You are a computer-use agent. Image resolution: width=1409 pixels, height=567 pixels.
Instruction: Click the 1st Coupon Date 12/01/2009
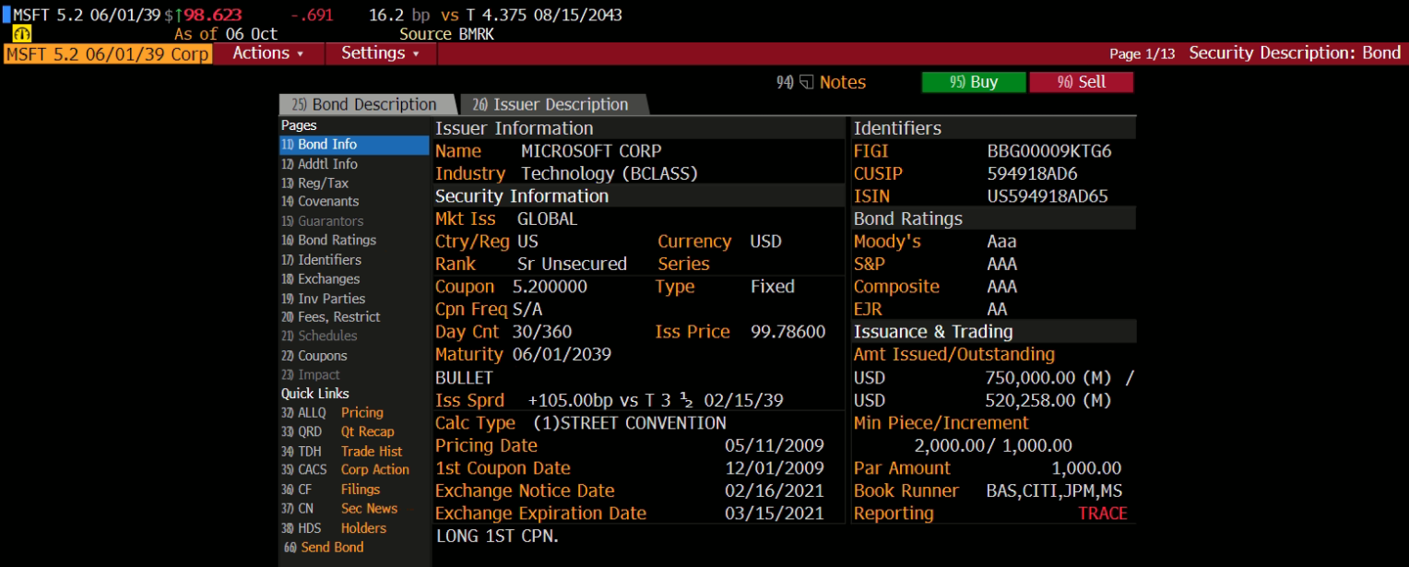pyautogui.click(x=775, y=468)
